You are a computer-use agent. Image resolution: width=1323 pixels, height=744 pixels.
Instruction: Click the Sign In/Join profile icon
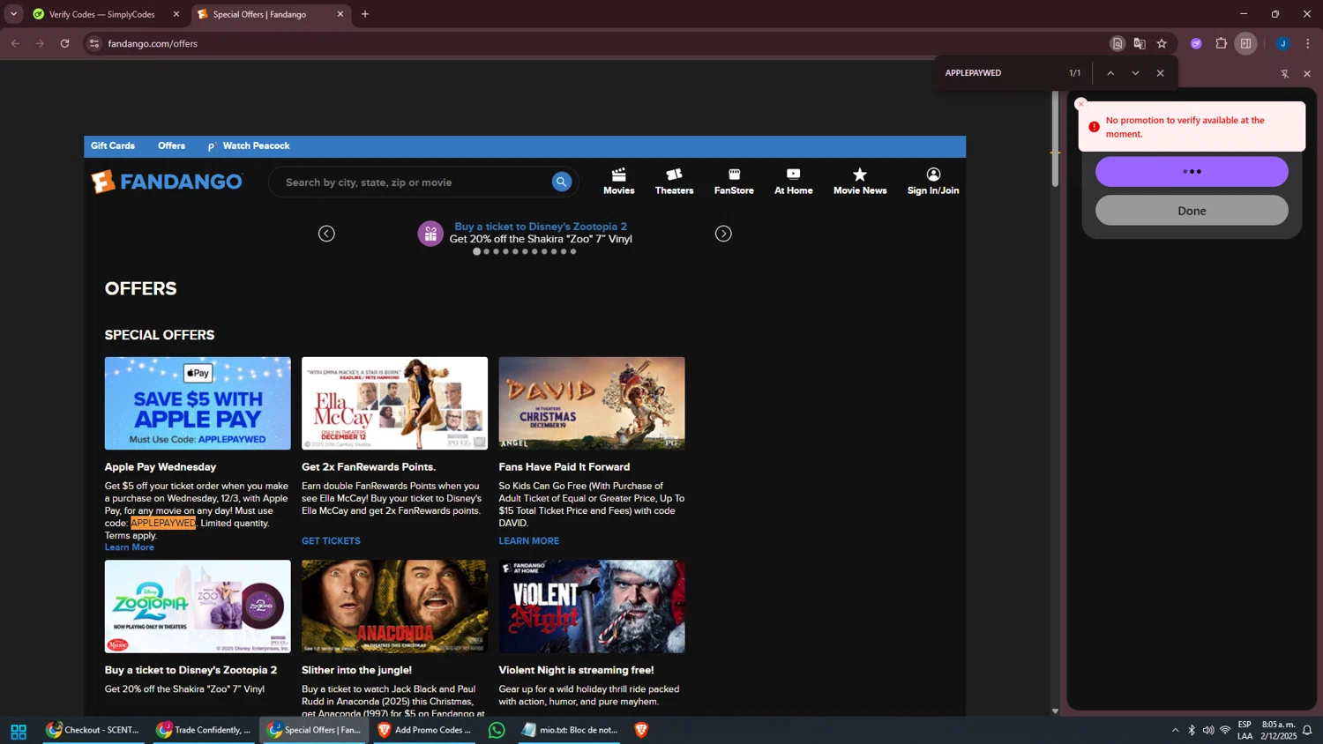point(933,175)
